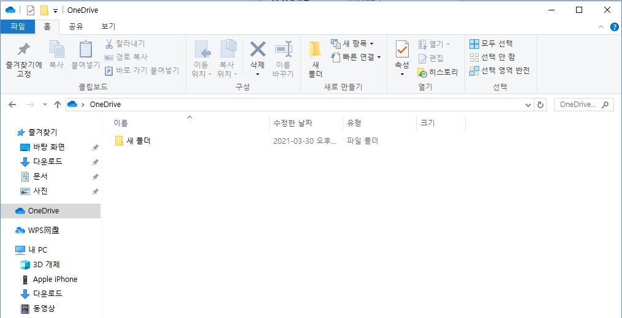Open 복사 위치 copy-to button
This screenshot has width=622, height=318.
(x=228, y=59)
